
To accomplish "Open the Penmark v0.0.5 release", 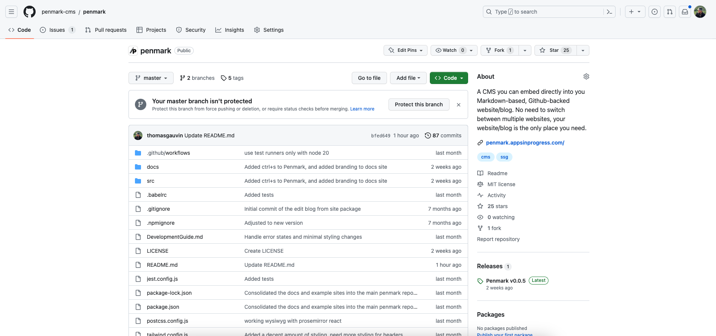I will click(506, 281).
